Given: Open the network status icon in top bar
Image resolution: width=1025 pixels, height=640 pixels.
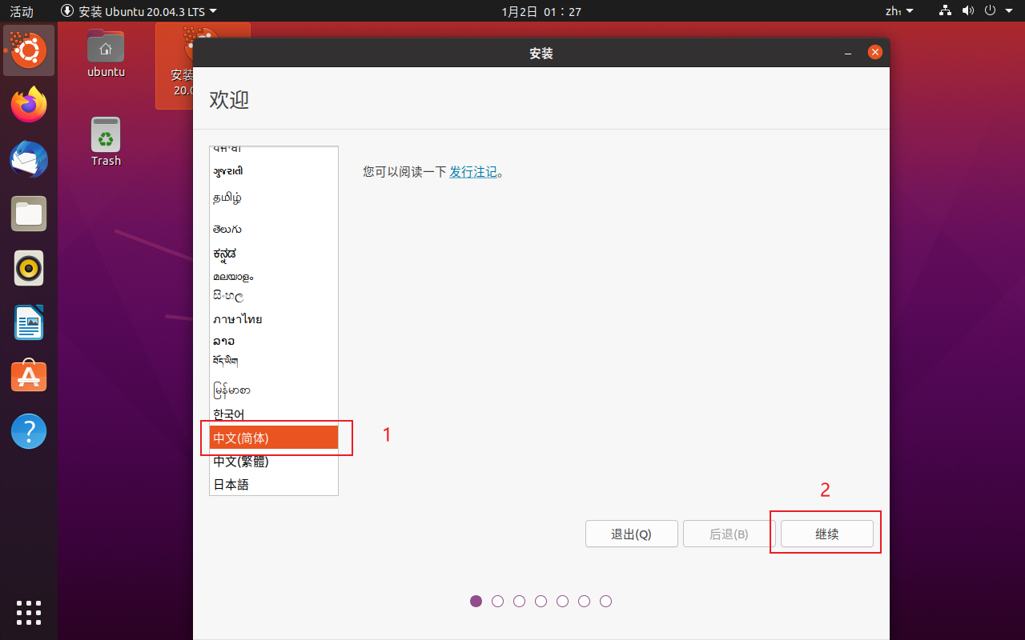Looking at the screenshot, I should (946, 11).
